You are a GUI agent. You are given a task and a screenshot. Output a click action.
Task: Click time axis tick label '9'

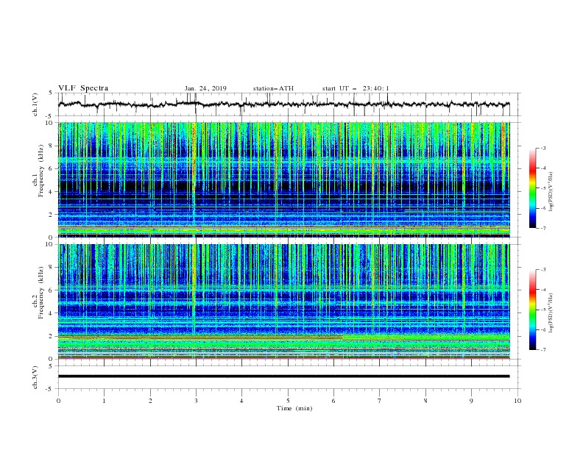tap(471, 401)
